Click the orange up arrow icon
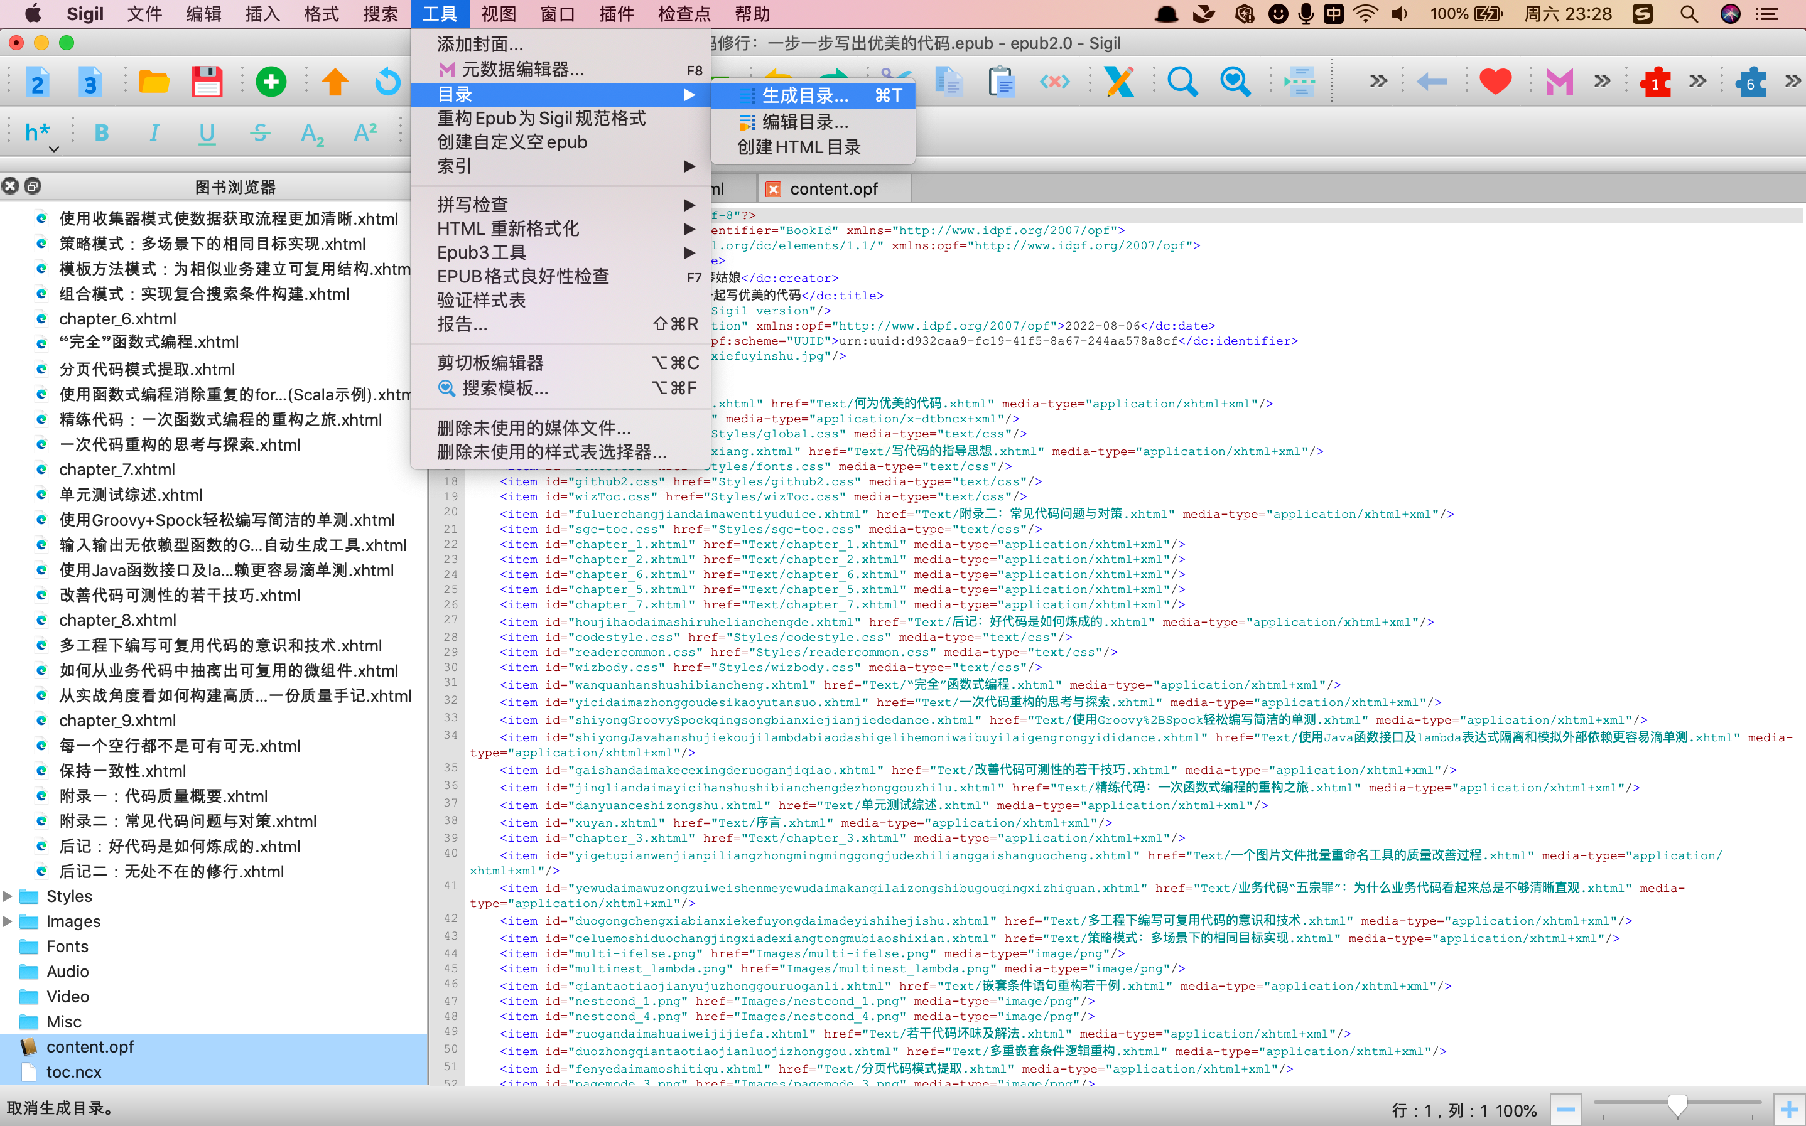The width and height of the screenshot is (1806, 1126). 335,81
